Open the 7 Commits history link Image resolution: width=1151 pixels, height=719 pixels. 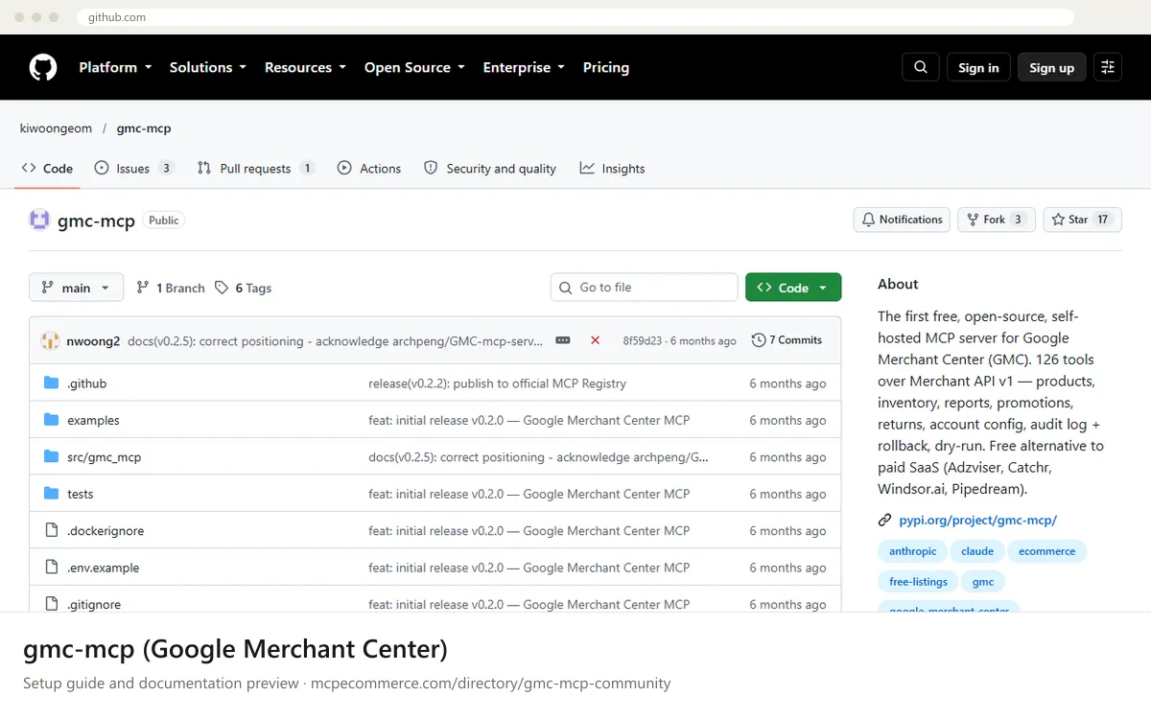pos(787,340)
